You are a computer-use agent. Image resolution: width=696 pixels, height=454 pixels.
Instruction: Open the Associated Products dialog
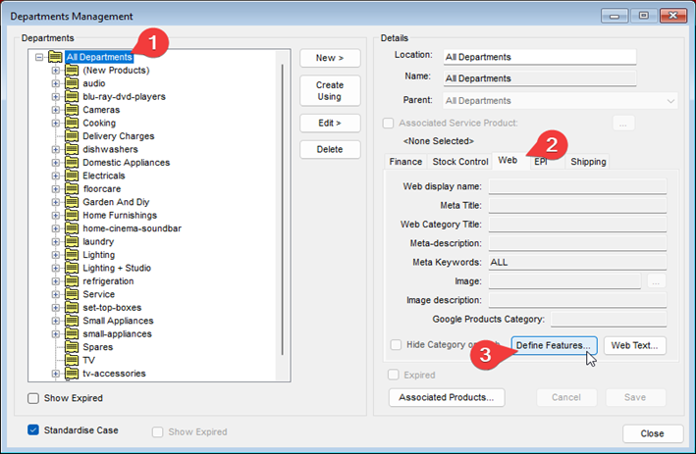447,397
